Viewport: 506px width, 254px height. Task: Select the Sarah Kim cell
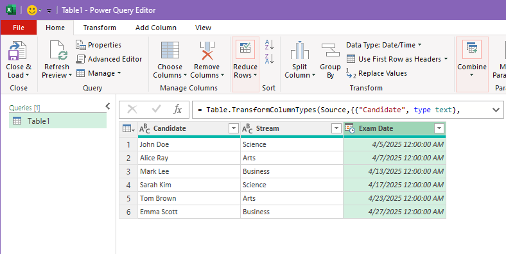pos(189,185)
